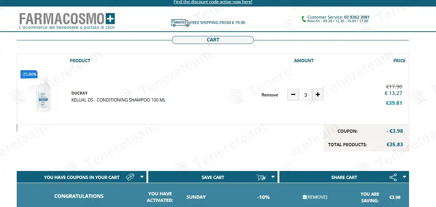Click the quantity field showing 3
The width and height of the screenshot is (436, 207).
pyautogui.click(x=306, y=95)
